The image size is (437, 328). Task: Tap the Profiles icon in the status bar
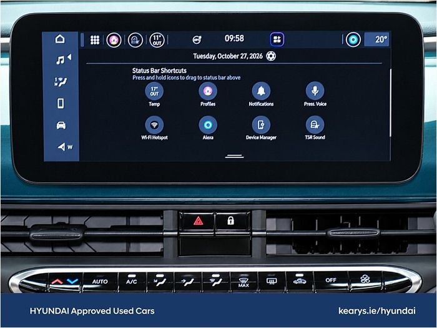click(x=114, y=40)
